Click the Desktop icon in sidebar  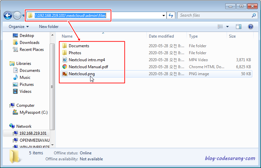(x=15, y=36)
